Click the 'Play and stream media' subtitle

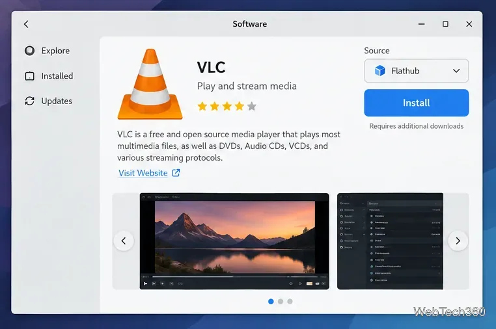click(247, 86)
